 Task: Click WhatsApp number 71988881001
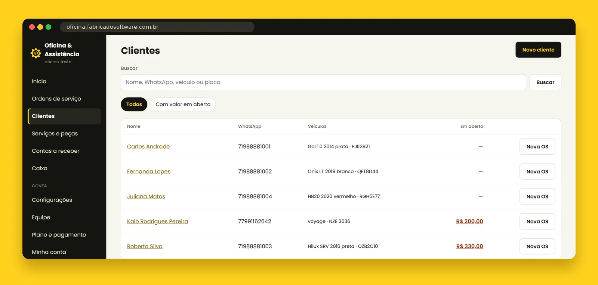(254, 146)
